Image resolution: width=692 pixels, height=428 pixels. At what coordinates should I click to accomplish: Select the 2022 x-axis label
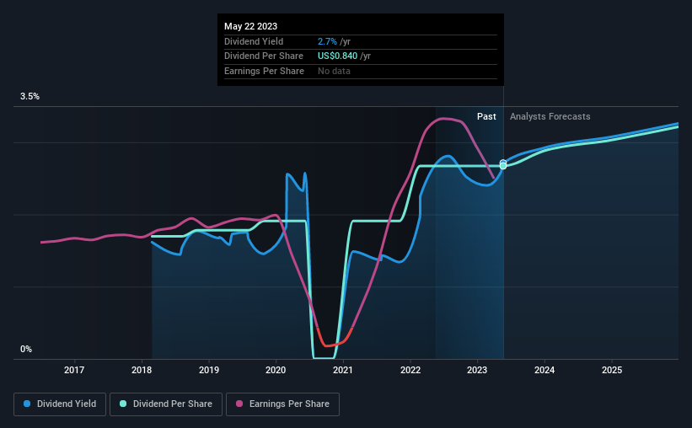(x=410, y=370)
